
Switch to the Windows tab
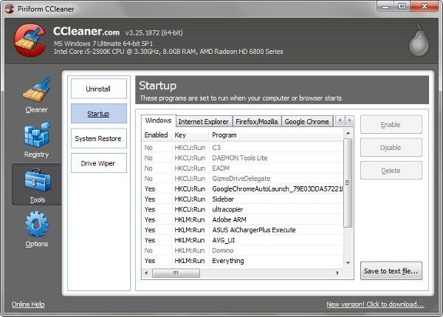pos(159,120)
